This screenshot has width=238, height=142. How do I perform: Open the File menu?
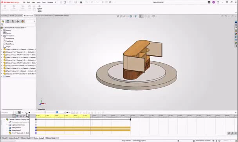pos(24,2)
